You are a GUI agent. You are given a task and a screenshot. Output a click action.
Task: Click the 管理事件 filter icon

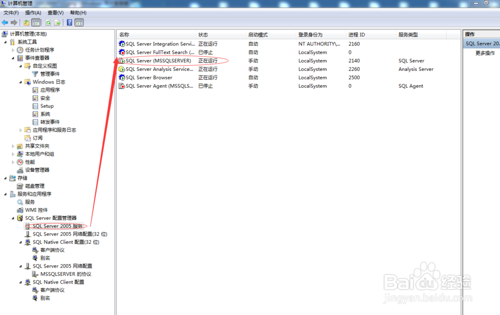(x=35, y=74)
